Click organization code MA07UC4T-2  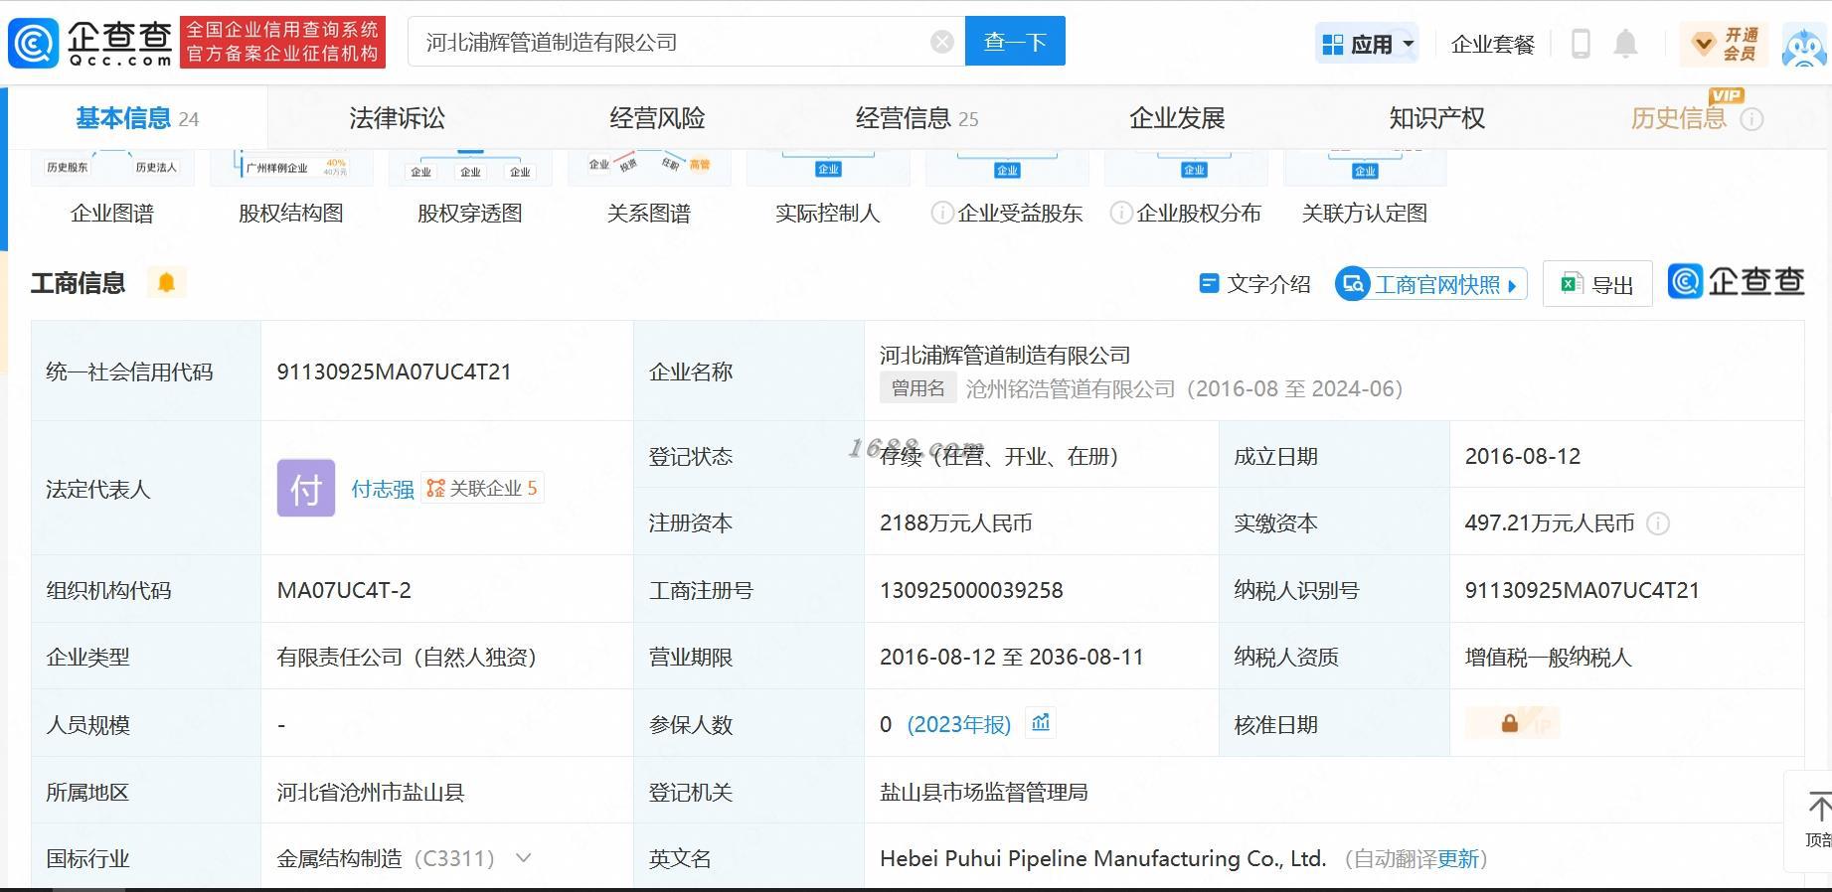pyautogui.click(x=344, y=590)
